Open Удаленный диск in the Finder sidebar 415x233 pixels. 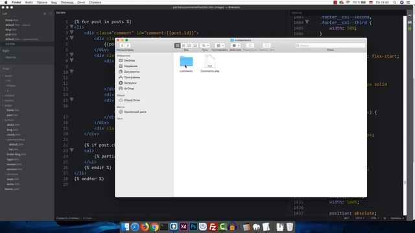point(135,112)
